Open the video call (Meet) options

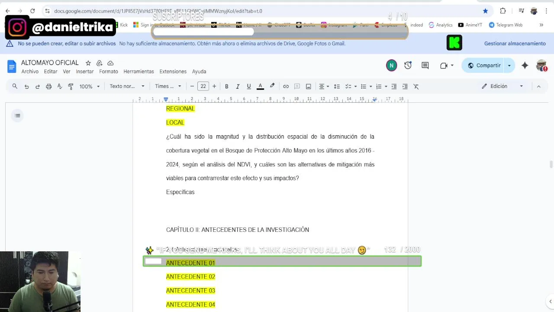(x=447, y=65)
